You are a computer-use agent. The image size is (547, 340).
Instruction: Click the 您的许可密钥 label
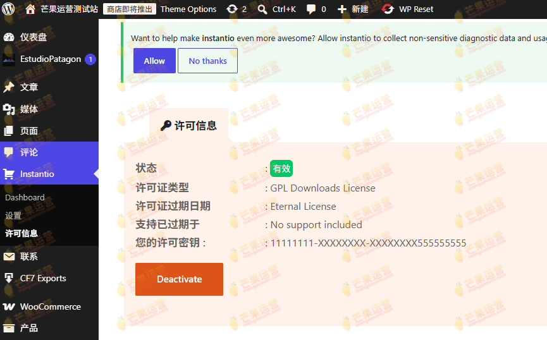pyautogui.click(x=171, y=242)
